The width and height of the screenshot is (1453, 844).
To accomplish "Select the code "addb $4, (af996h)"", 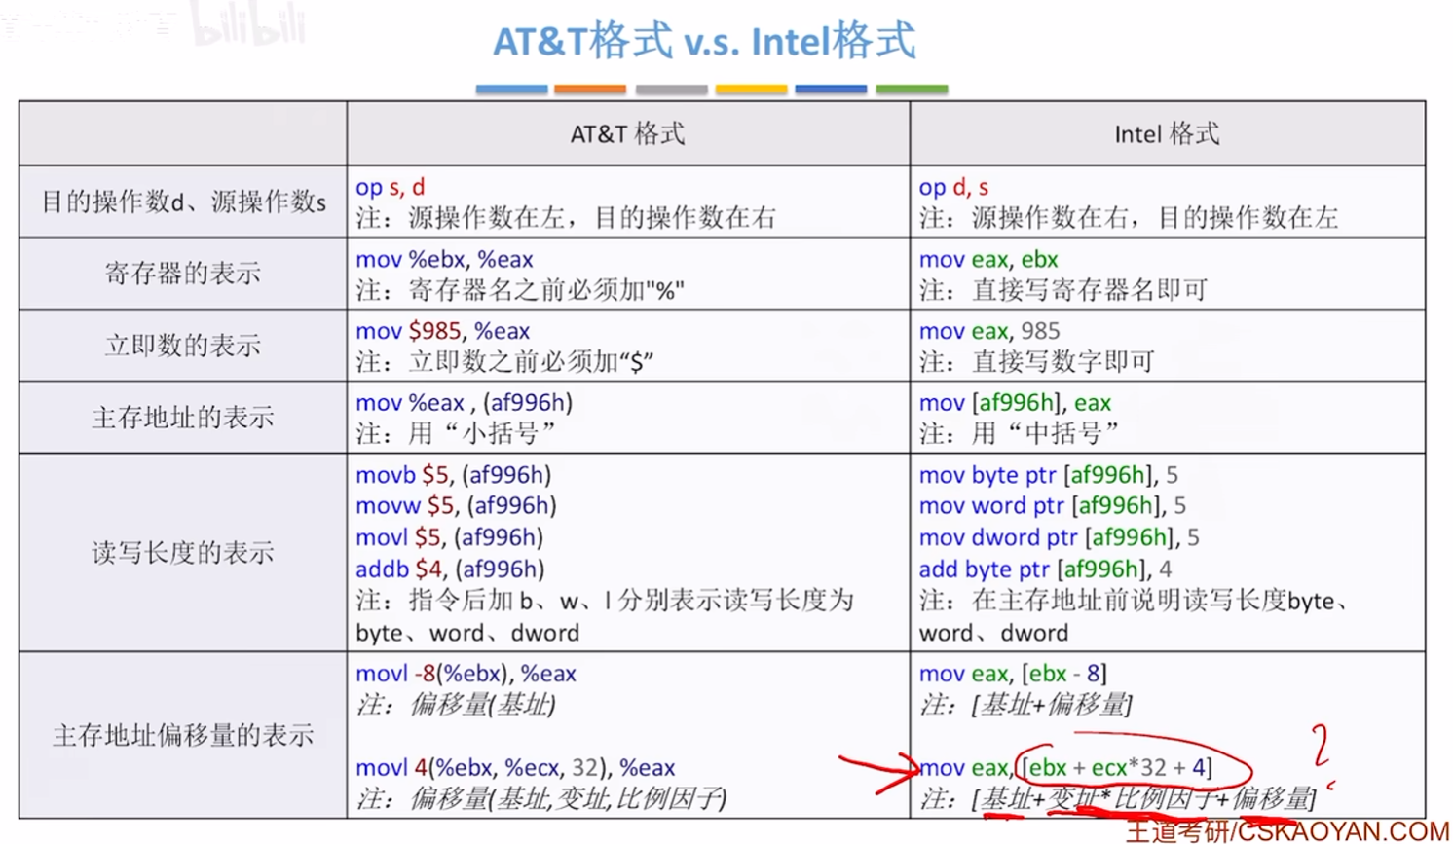I will tap(450, 569).
